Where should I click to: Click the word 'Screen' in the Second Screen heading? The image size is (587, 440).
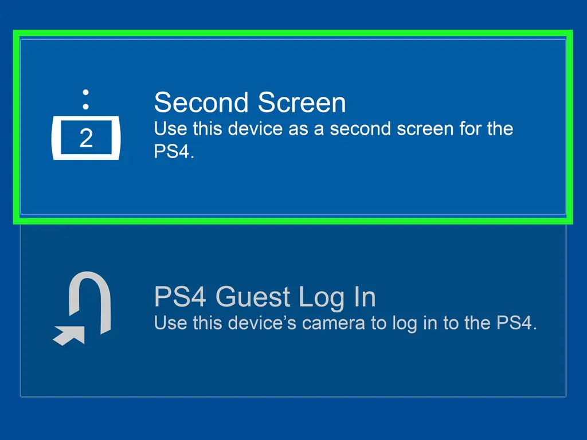302,102
